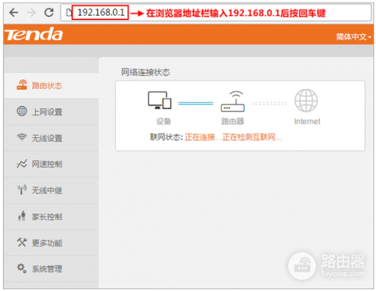Open the 家长控制 menu item
This screenshot has width=376, height=291.
click(x=51, y=217)
